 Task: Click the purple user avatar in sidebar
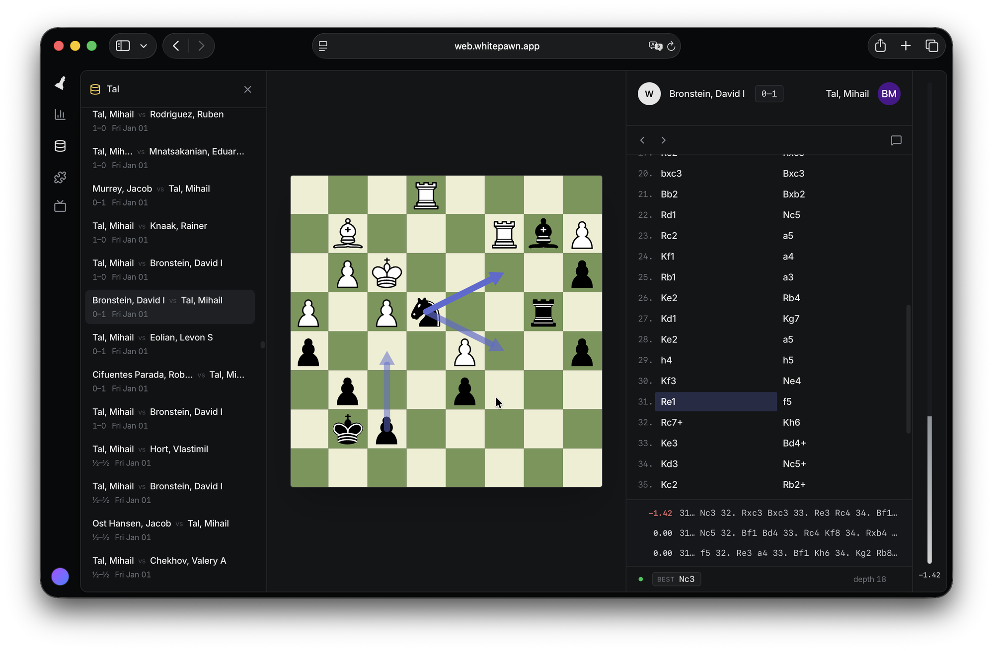pos(60,576)
